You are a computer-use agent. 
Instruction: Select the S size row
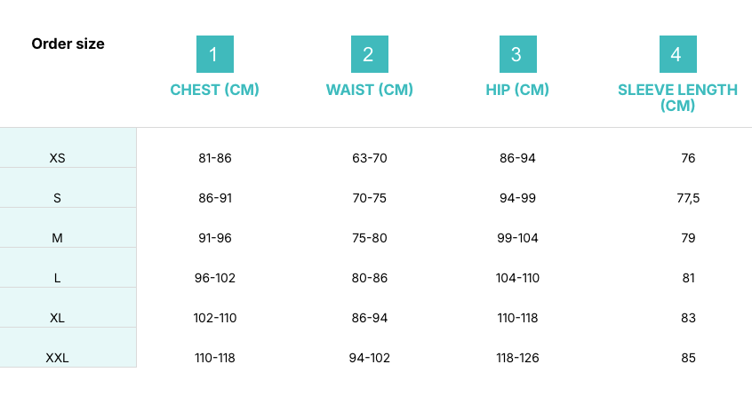pyautogui.click(x=58, y=198)
